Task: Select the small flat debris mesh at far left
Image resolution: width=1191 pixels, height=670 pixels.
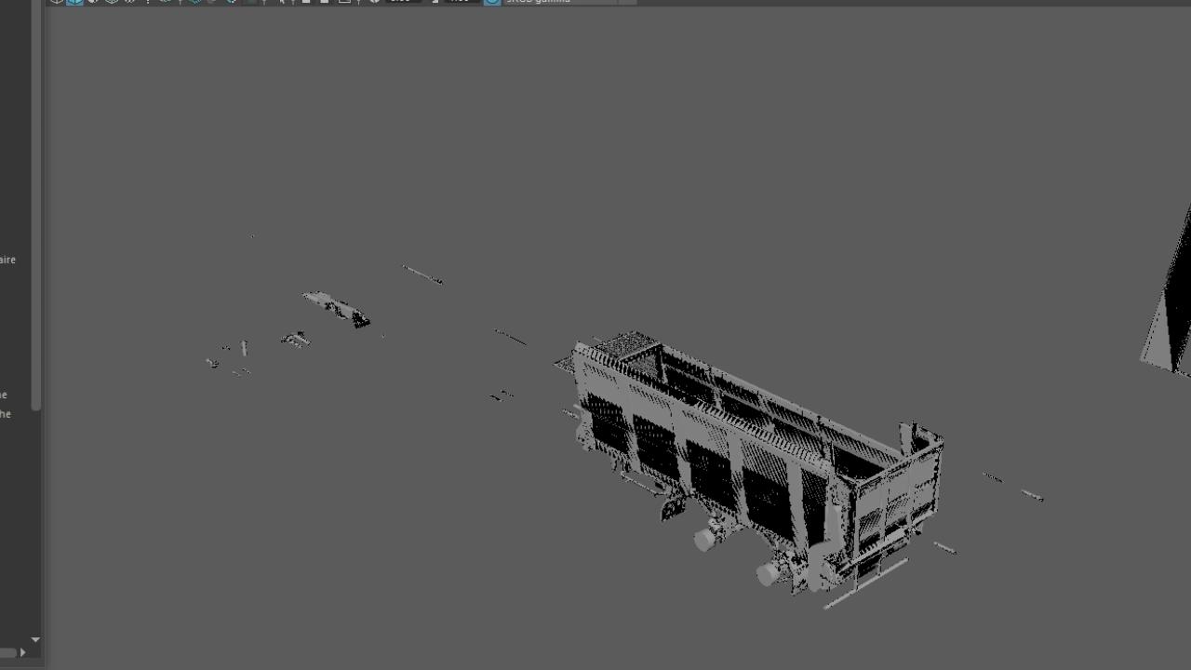Action: [335, 308]
